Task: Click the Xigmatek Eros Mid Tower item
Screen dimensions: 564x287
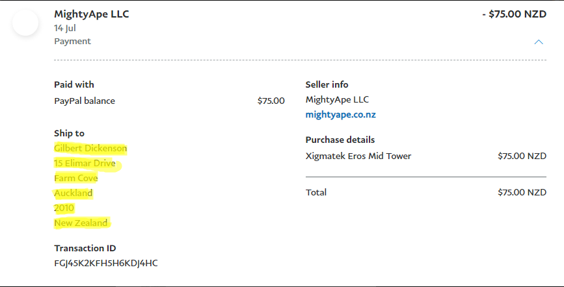Action: pyautogui.click(x=358, y=156)
